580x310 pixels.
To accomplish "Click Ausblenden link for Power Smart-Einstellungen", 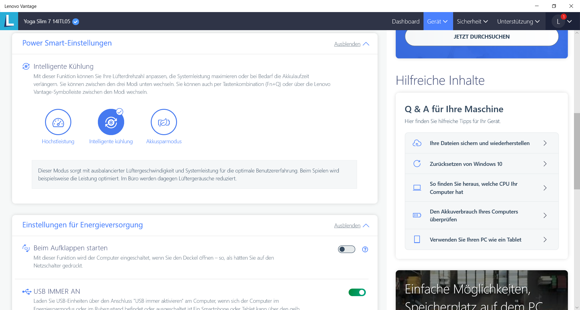I will (x=347, y=44).
